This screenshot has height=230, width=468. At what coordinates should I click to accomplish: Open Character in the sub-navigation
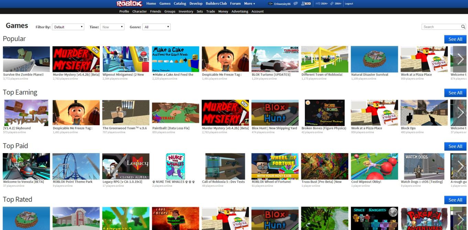(140, 11)
